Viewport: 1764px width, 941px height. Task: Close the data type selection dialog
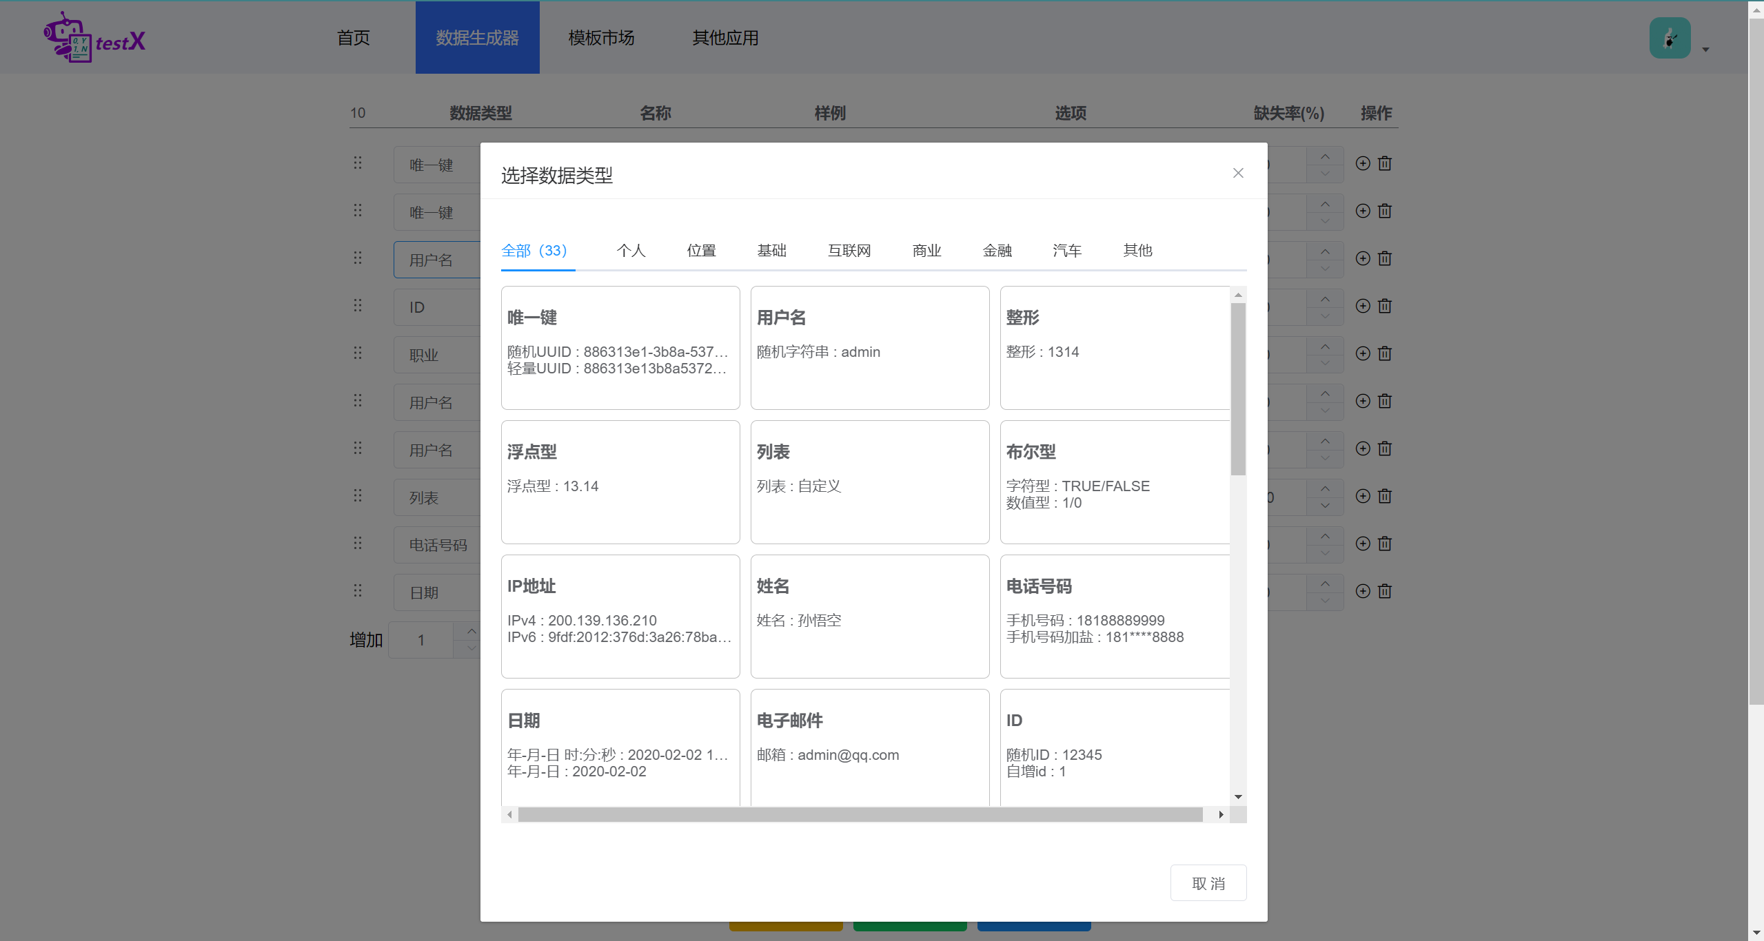point(1238,174)
